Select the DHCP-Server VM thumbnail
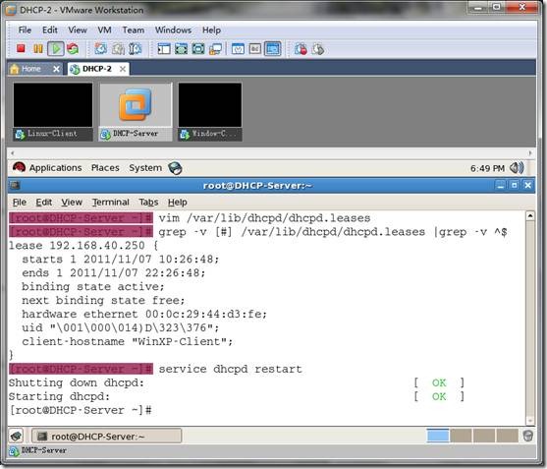This screenshot has height=469, width=547. [137, 112]
